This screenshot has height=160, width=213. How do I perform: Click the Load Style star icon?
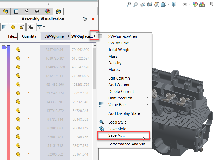tap(101, 122)
